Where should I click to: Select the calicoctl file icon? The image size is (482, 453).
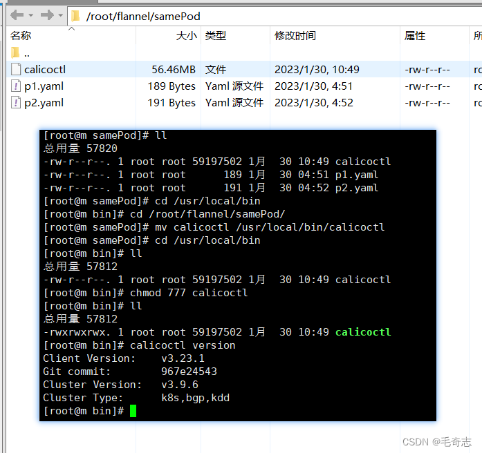pyautogui.click(x=16, y=69)
